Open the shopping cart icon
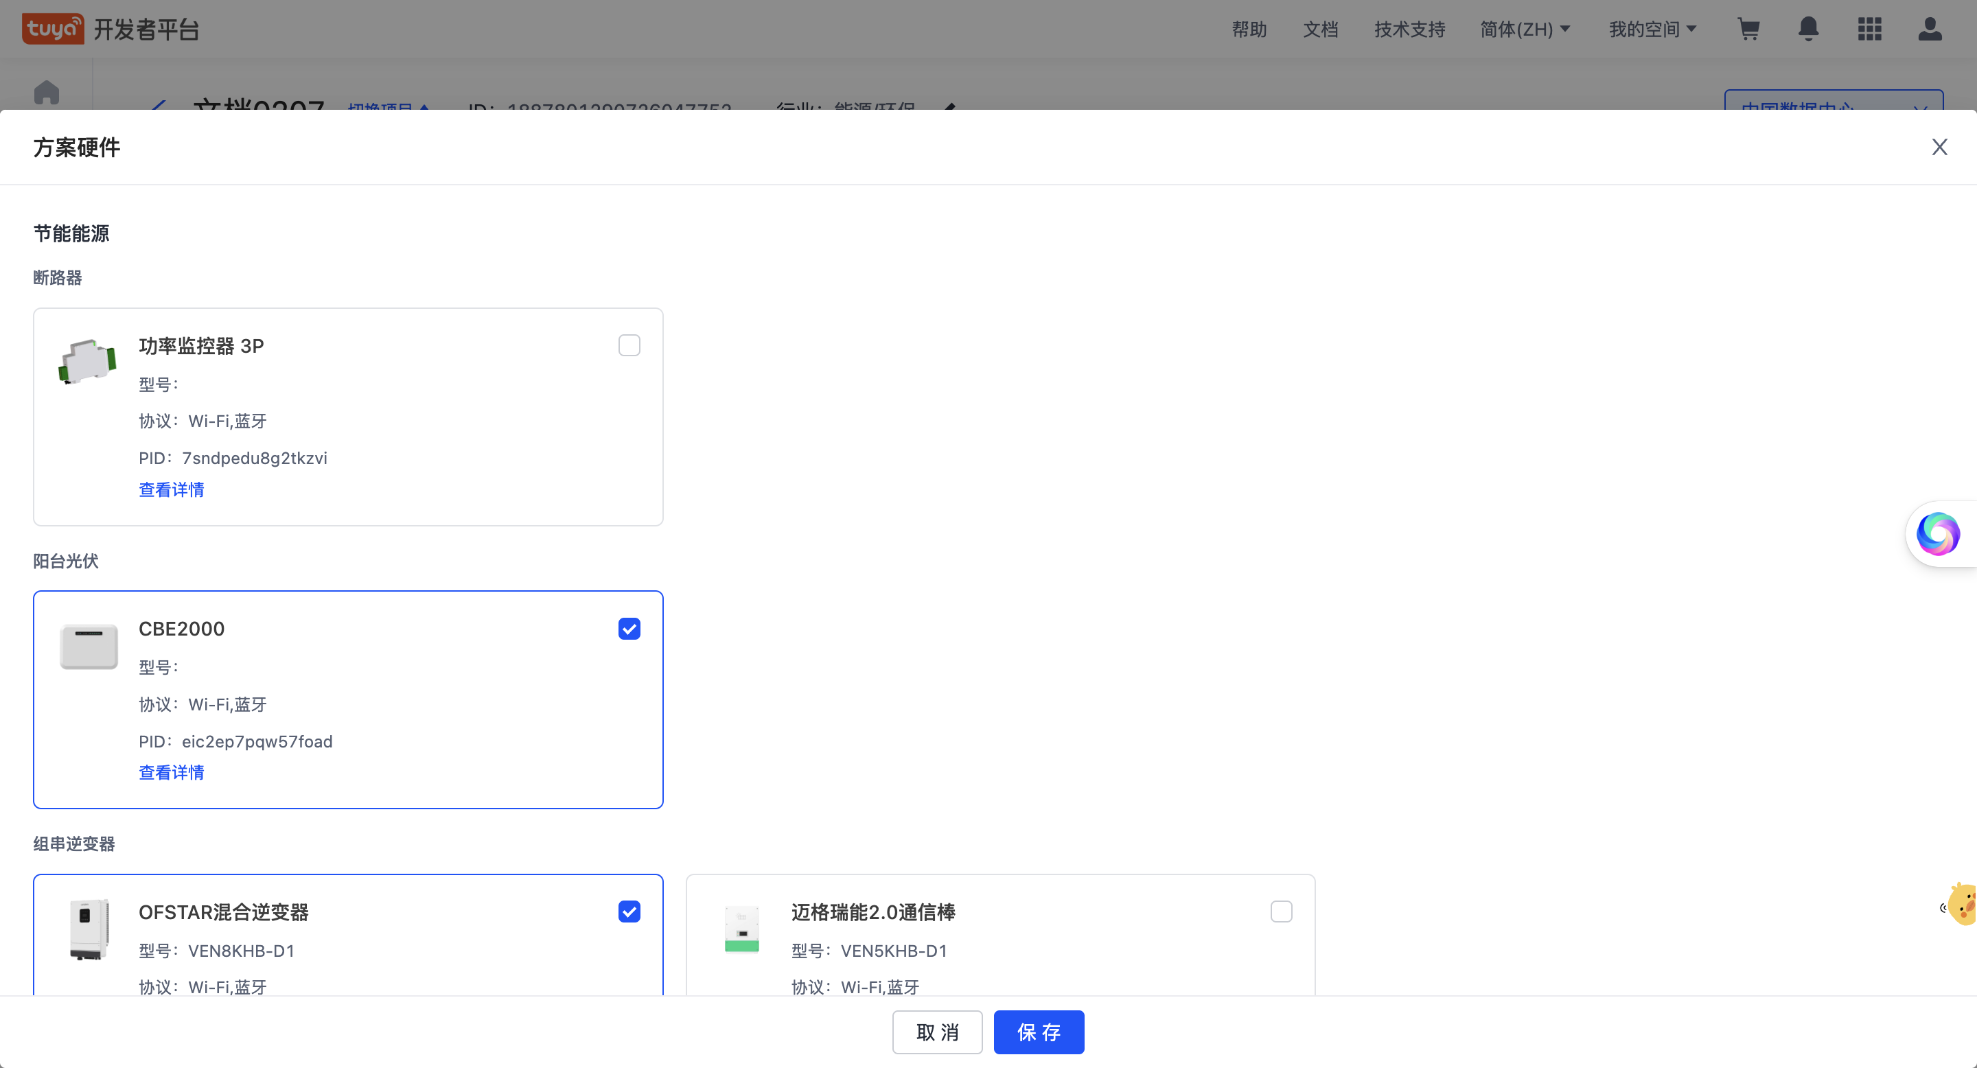1977x1068 pixels. (x=1748, y=29)
